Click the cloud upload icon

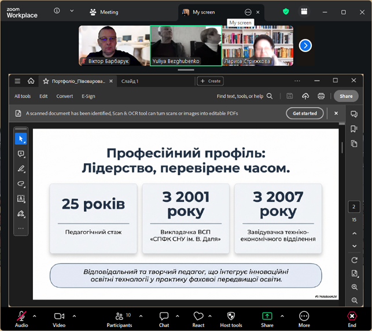(305, 96)
